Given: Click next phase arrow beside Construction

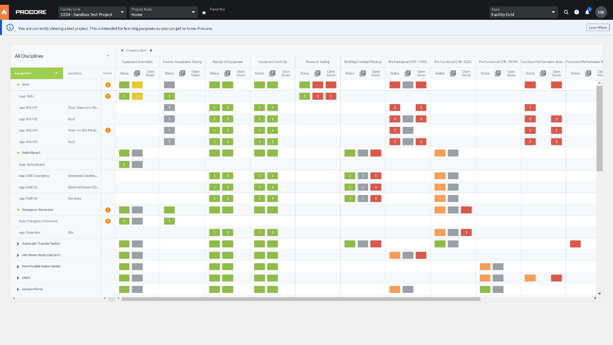Looking at the screenshot, I should coord(151,50).
